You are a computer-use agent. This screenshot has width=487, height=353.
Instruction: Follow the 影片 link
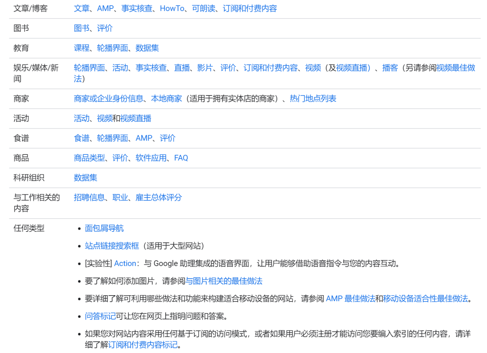point(205,68)
